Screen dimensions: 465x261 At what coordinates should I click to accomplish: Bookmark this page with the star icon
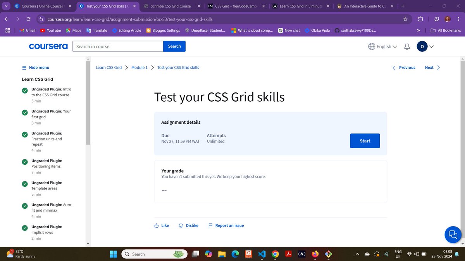[405, 19]
